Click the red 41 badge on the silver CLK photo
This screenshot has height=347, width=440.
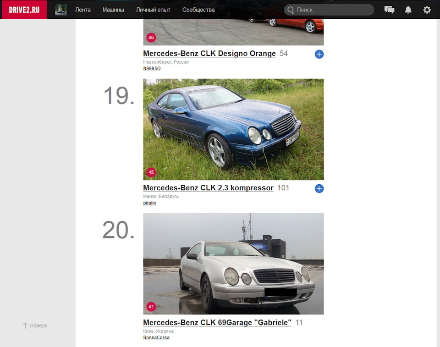pos(151,307)
